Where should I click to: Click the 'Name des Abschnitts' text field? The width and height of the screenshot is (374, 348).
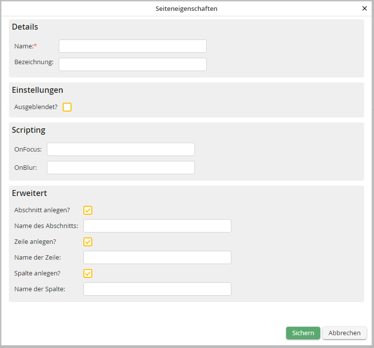pos(157,226)
